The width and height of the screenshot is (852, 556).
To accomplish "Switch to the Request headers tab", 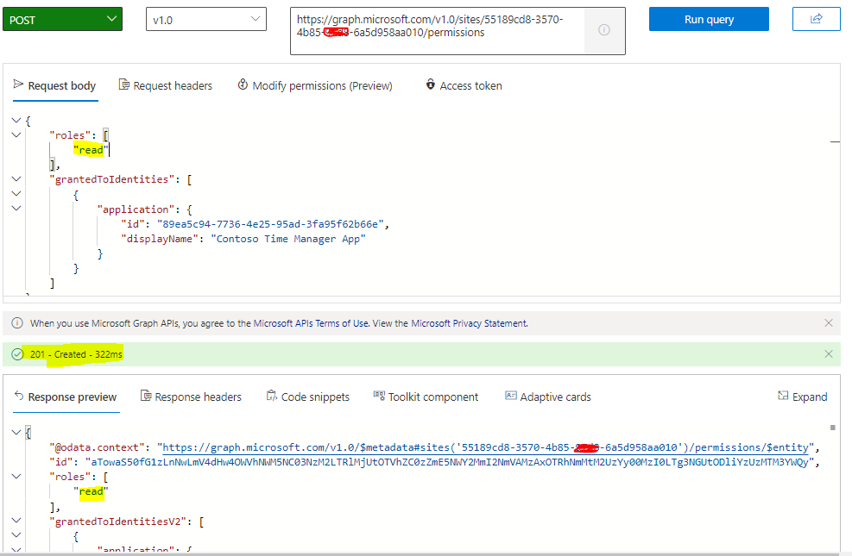I will (166, 84).
